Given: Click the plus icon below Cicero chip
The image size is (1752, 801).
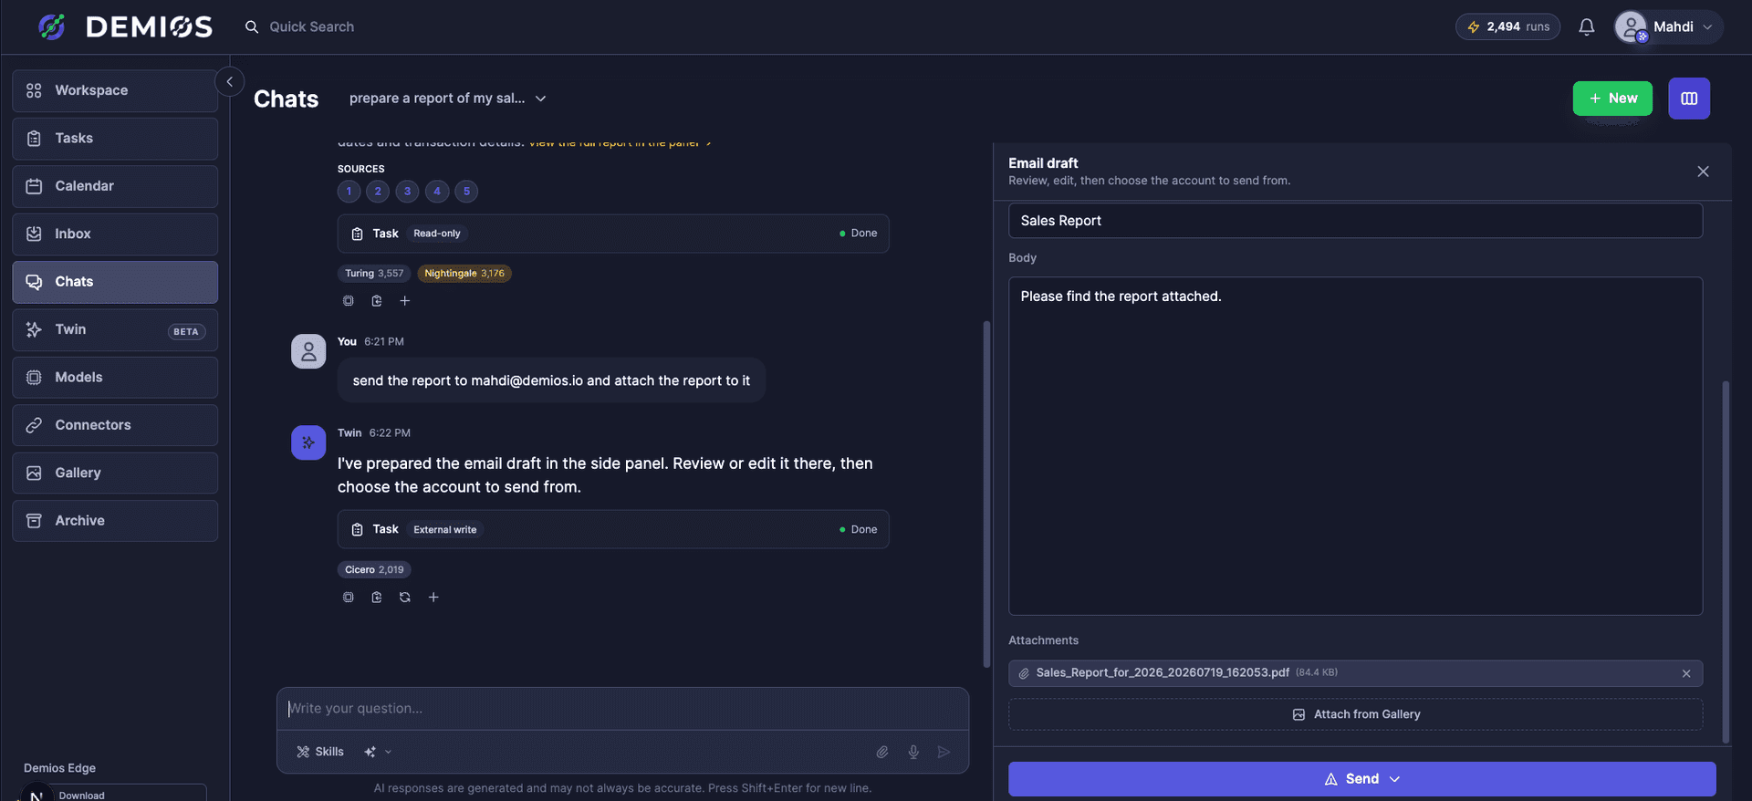Looking at the screenshot, I should click(433, 597).
